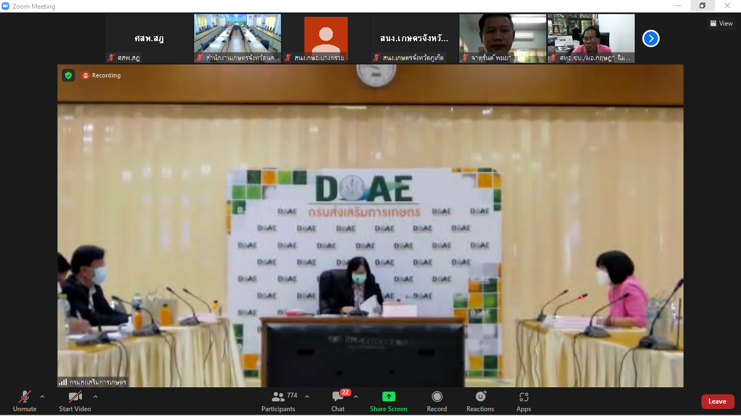Click the green encryption shield icon
Viewport: 741px width, 416px height.
pos(68,75)
